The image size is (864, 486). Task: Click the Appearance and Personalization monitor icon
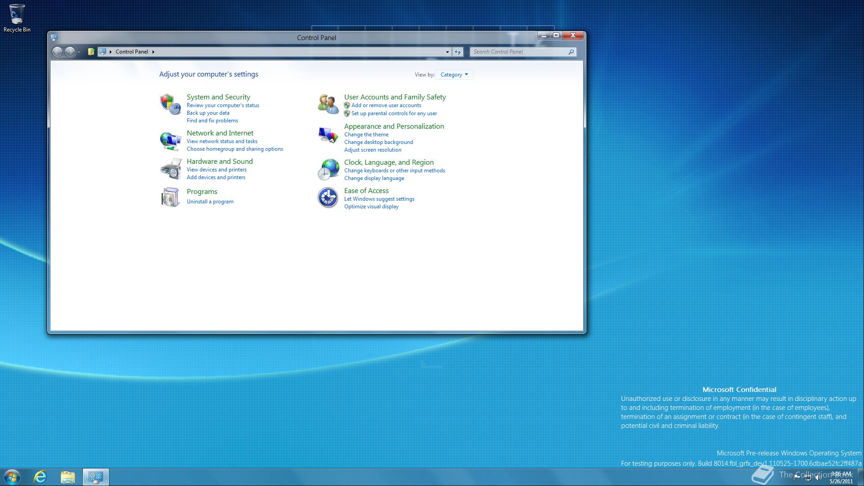pyautogui.click(x=328, y=135)
